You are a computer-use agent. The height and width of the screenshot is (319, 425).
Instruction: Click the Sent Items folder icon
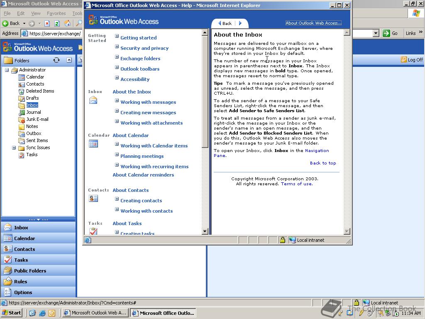(22, 140)
